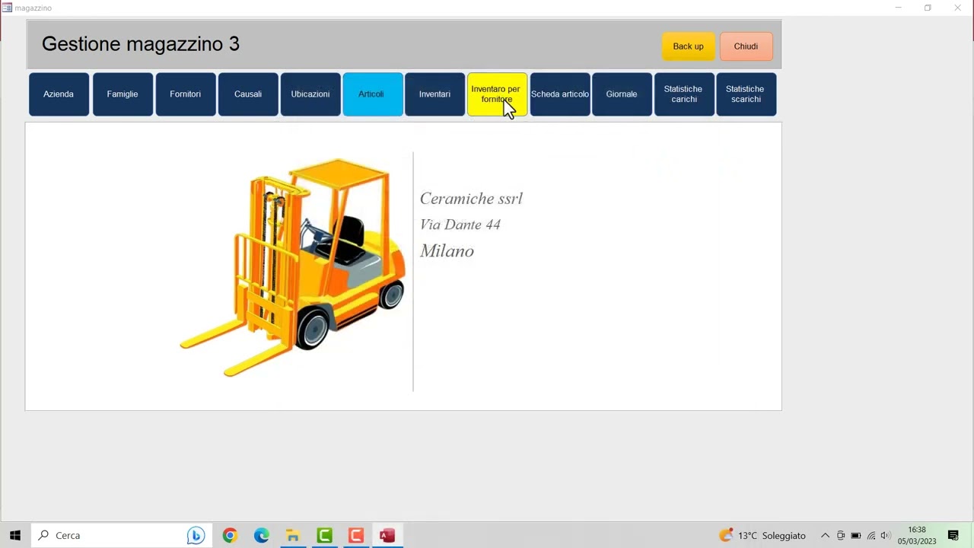
Task: Open Bing chat icon in search box
Action: pos(196,535)
